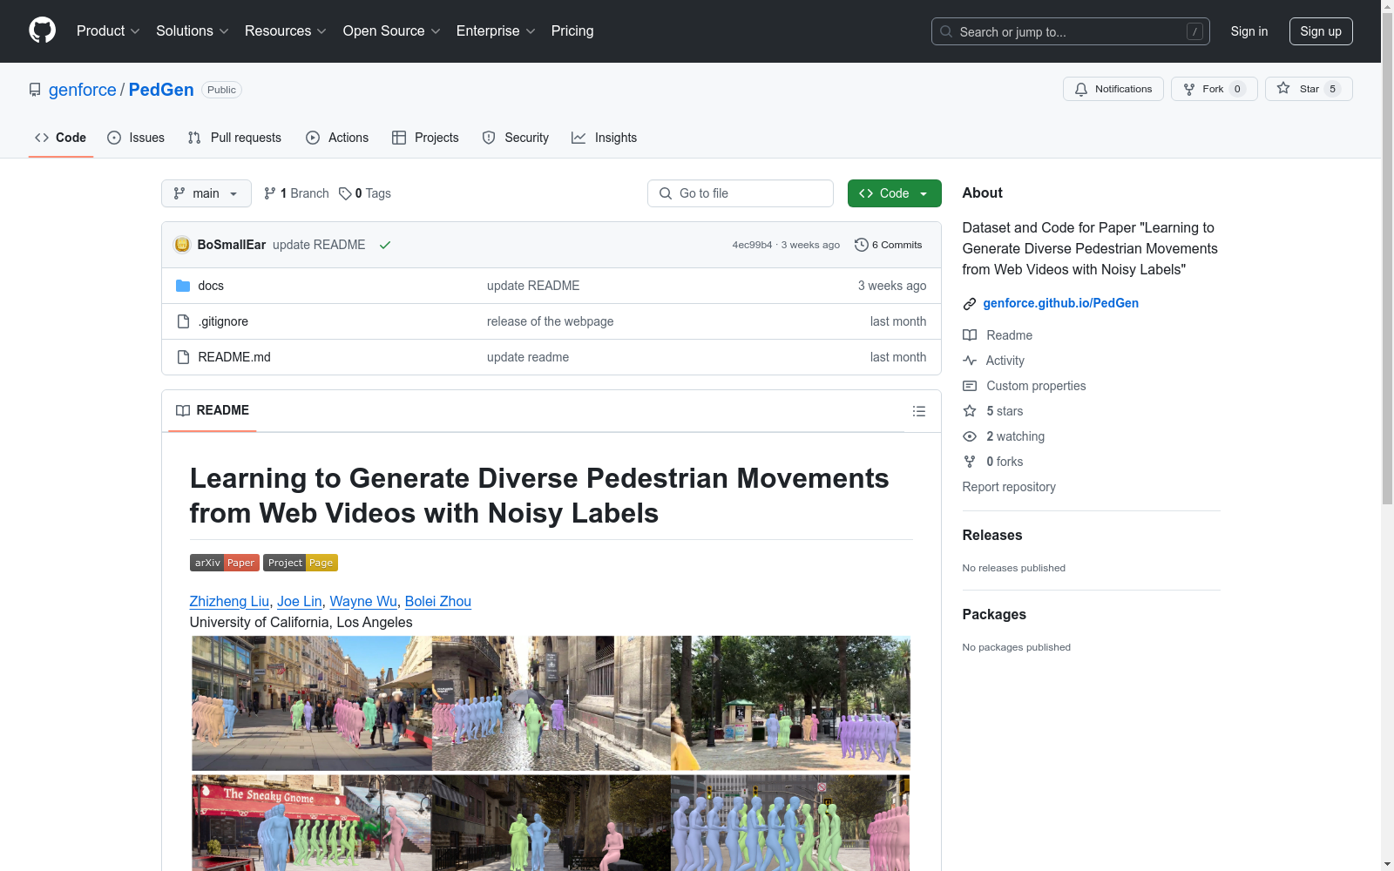1394x871 pixels.
Task: Switch to the Projects tab
Action: point(425,138)
